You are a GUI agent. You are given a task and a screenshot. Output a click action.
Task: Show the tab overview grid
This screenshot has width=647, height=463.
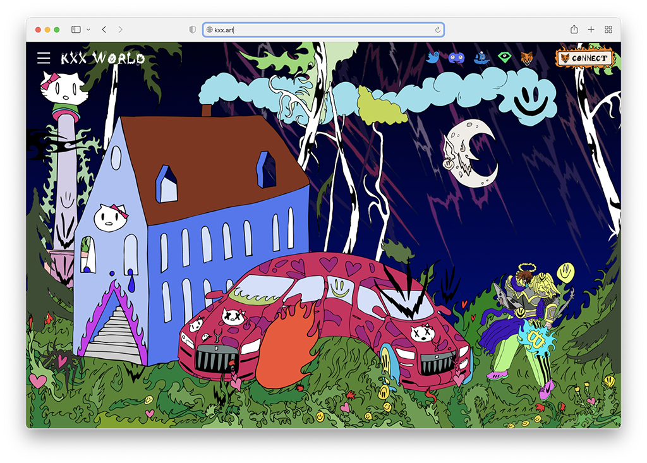pyautogui.click(x=608, y=30)
